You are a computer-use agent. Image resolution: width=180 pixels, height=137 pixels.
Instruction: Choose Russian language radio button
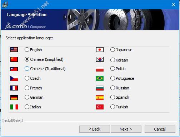coord(112,88)
